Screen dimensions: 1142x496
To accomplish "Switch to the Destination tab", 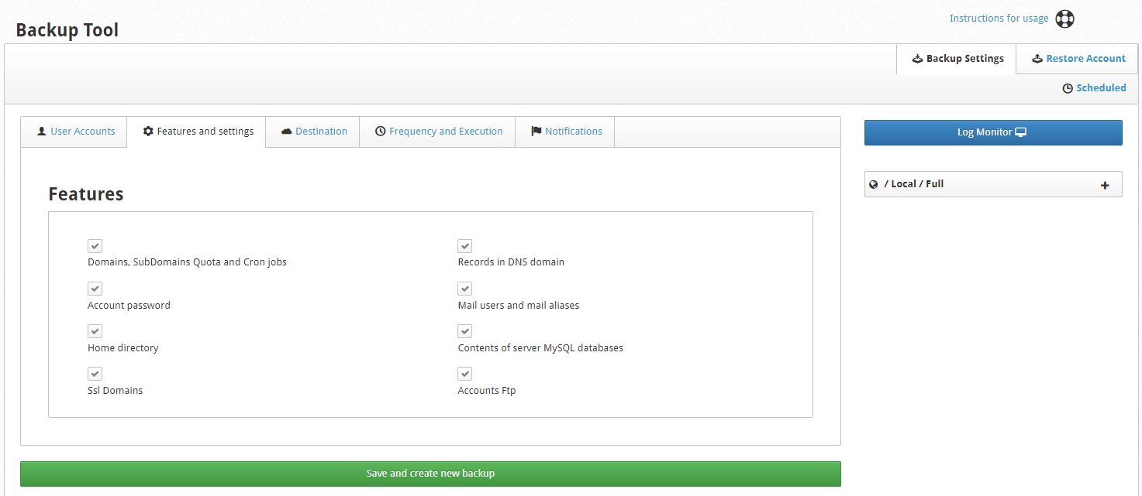I will (313, 132).
